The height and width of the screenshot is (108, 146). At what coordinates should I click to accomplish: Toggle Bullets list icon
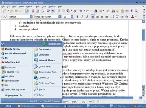pyautogui.click(x=117, y=17)
